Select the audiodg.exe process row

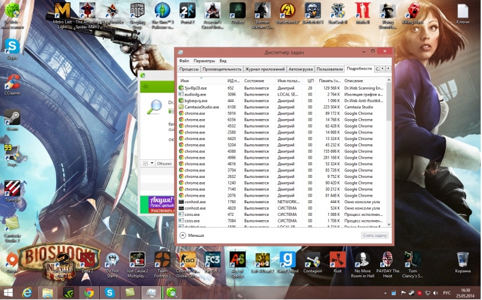click(281, 94)
